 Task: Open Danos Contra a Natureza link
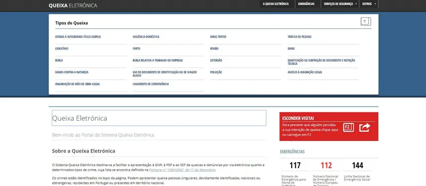click(72, 72)
